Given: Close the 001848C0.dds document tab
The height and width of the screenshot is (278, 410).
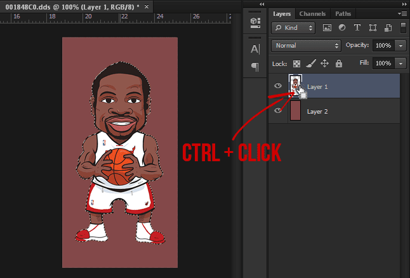Looking at the screenshot, I should tap(147, 7).
